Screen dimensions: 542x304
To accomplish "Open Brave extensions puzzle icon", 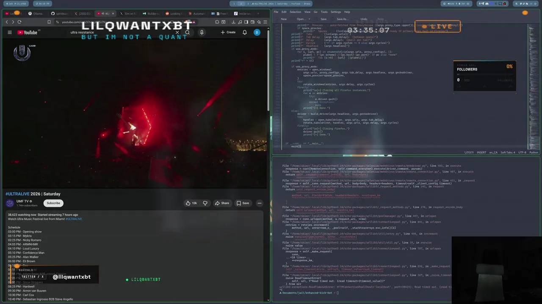I will coord(217,22).
